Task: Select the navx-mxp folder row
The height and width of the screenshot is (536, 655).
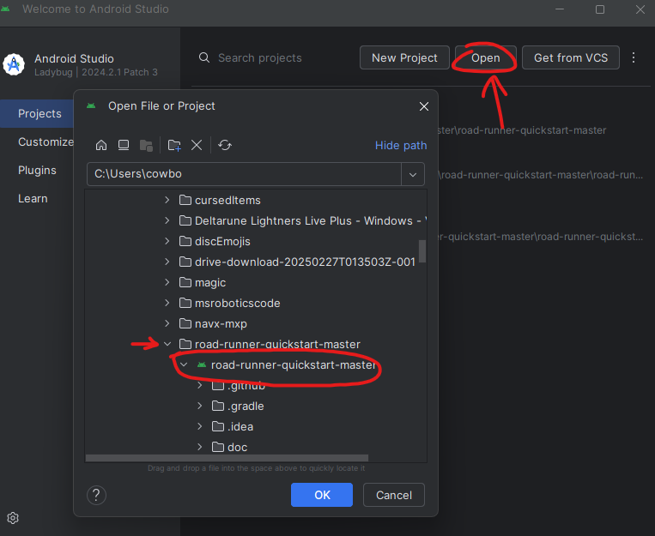Action: (256, 323)
